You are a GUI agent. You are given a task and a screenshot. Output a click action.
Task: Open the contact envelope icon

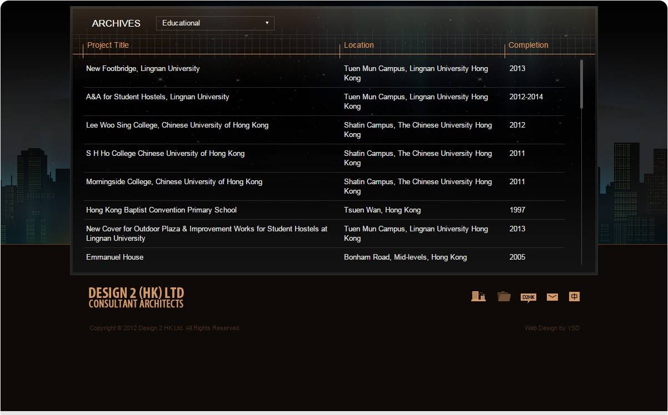pos(552,297)
